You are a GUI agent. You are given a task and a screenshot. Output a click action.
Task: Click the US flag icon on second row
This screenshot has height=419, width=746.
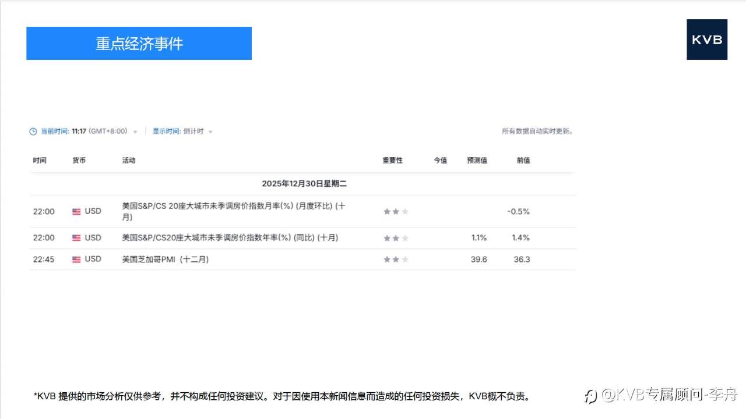77,238
